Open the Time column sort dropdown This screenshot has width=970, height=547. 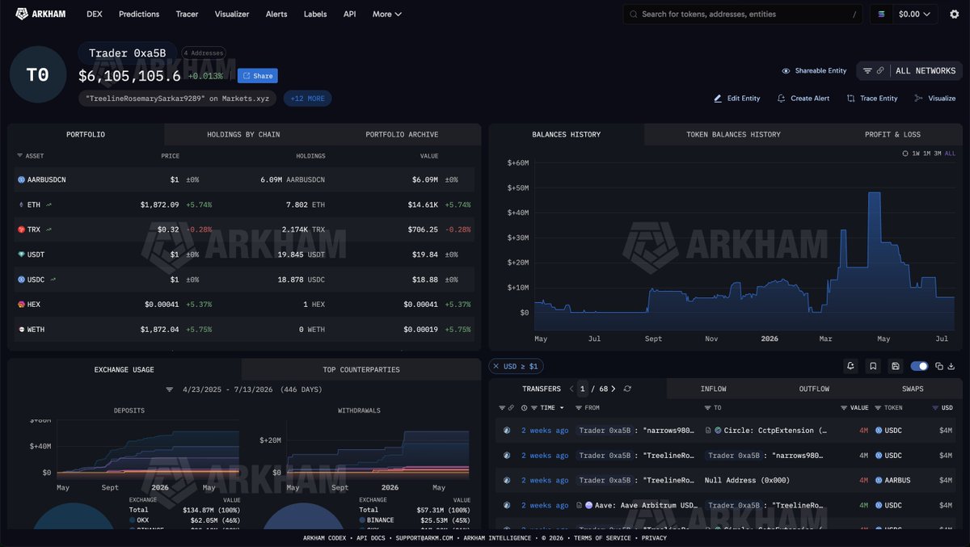562,408
